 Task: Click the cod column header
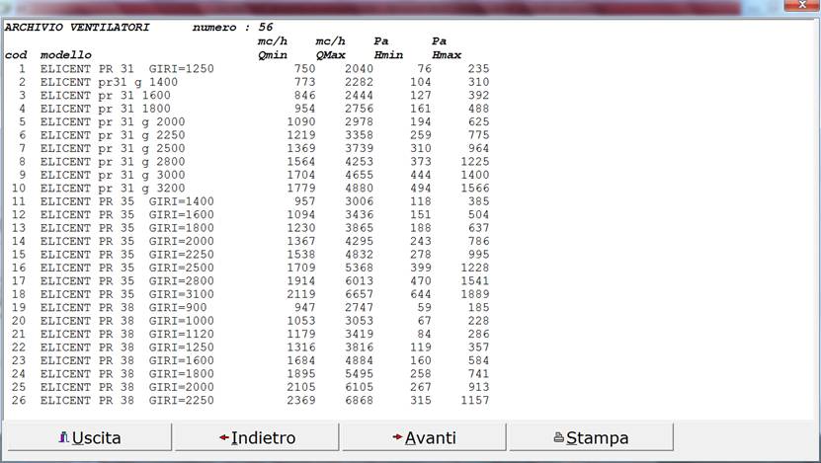(16, 55)
